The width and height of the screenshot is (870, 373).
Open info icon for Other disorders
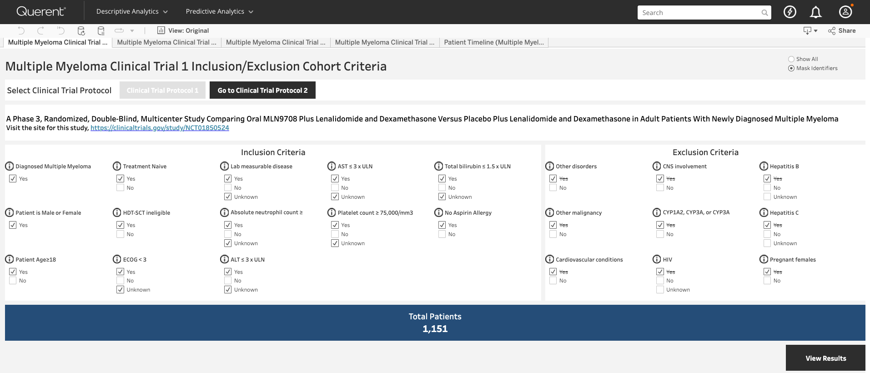[x=549, y=166]
